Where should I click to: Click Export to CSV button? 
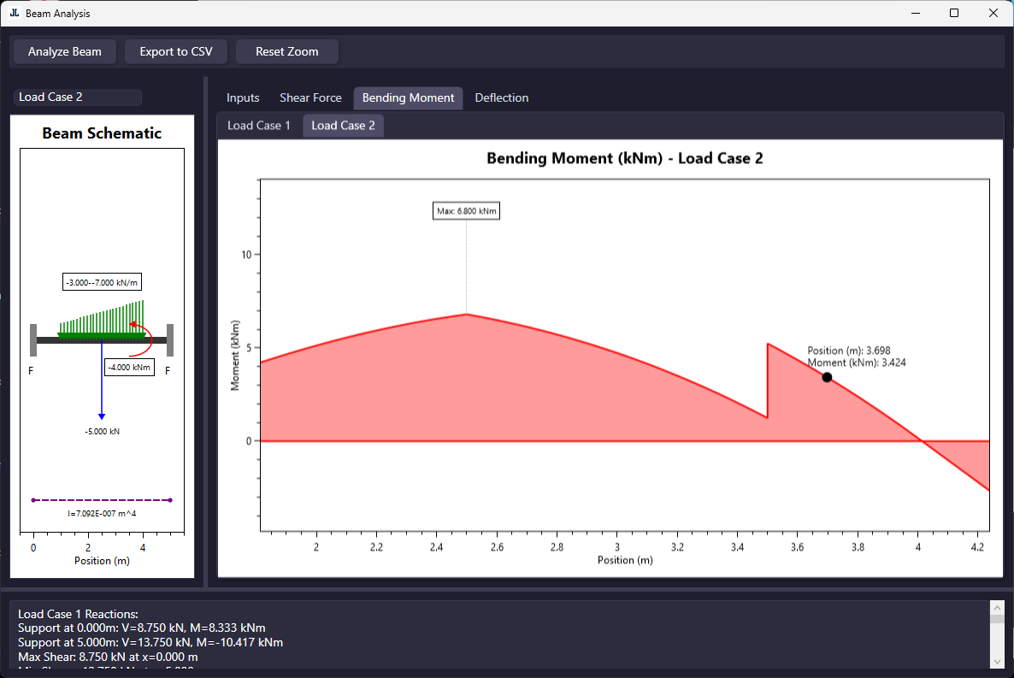[176, 52]
